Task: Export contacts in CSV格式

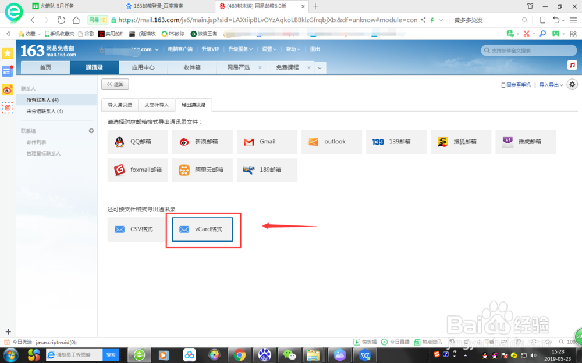Action: [x=136, y=229]
